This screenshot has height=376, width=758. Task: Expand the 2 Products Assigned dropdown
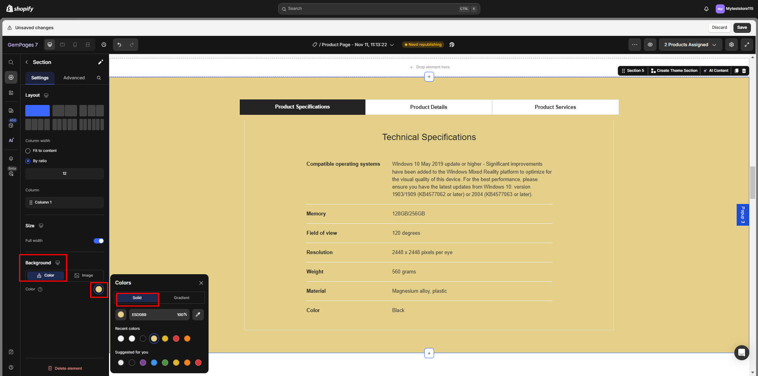click(x=690, y=45)
